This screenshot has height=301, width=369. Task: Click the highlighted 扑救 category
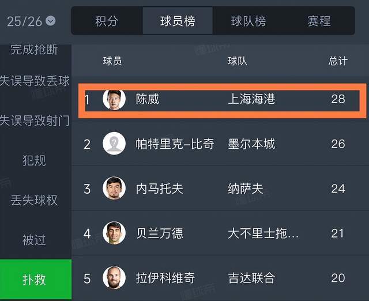(x=35, y=280)
